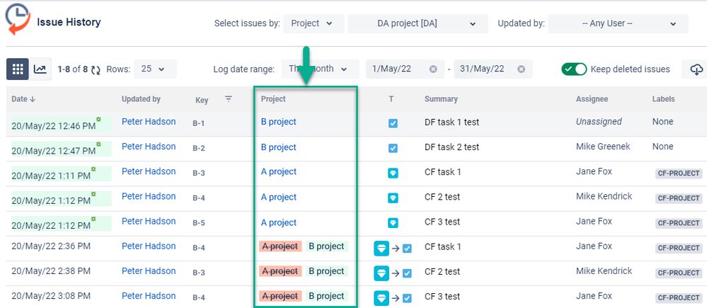Click the 1/May/22 start date field

point(403,69)
